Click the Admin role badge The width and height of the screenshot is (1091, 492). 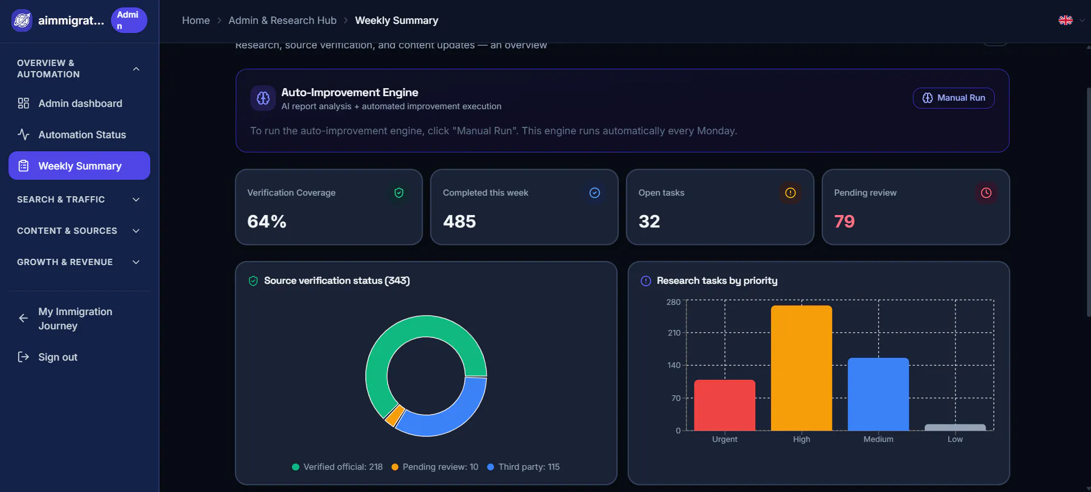coord(129,20)
